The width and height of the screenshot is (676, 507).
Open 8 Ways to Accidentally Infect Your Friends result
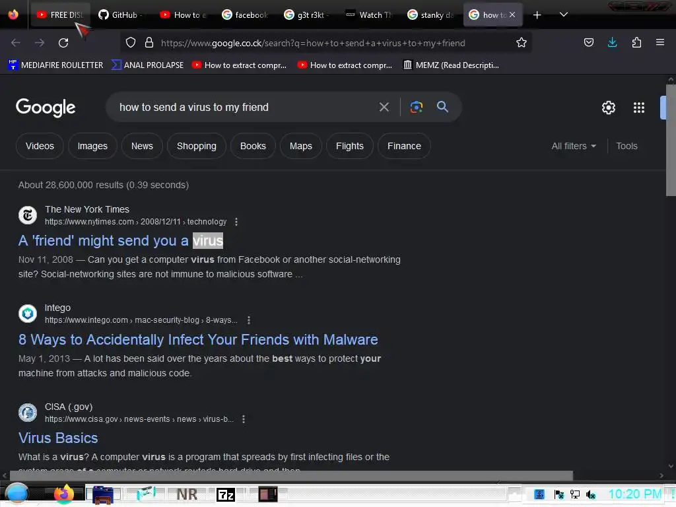tap(198, 340)
